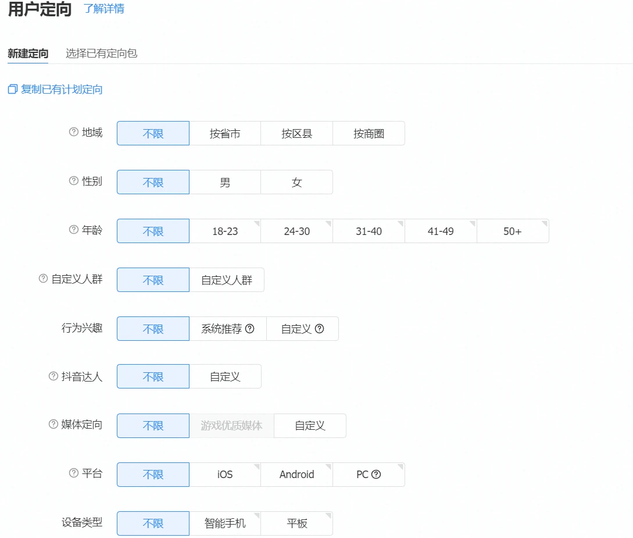The image size is (633, 538).
Task: Select 女 gender option
Action: 296,183
